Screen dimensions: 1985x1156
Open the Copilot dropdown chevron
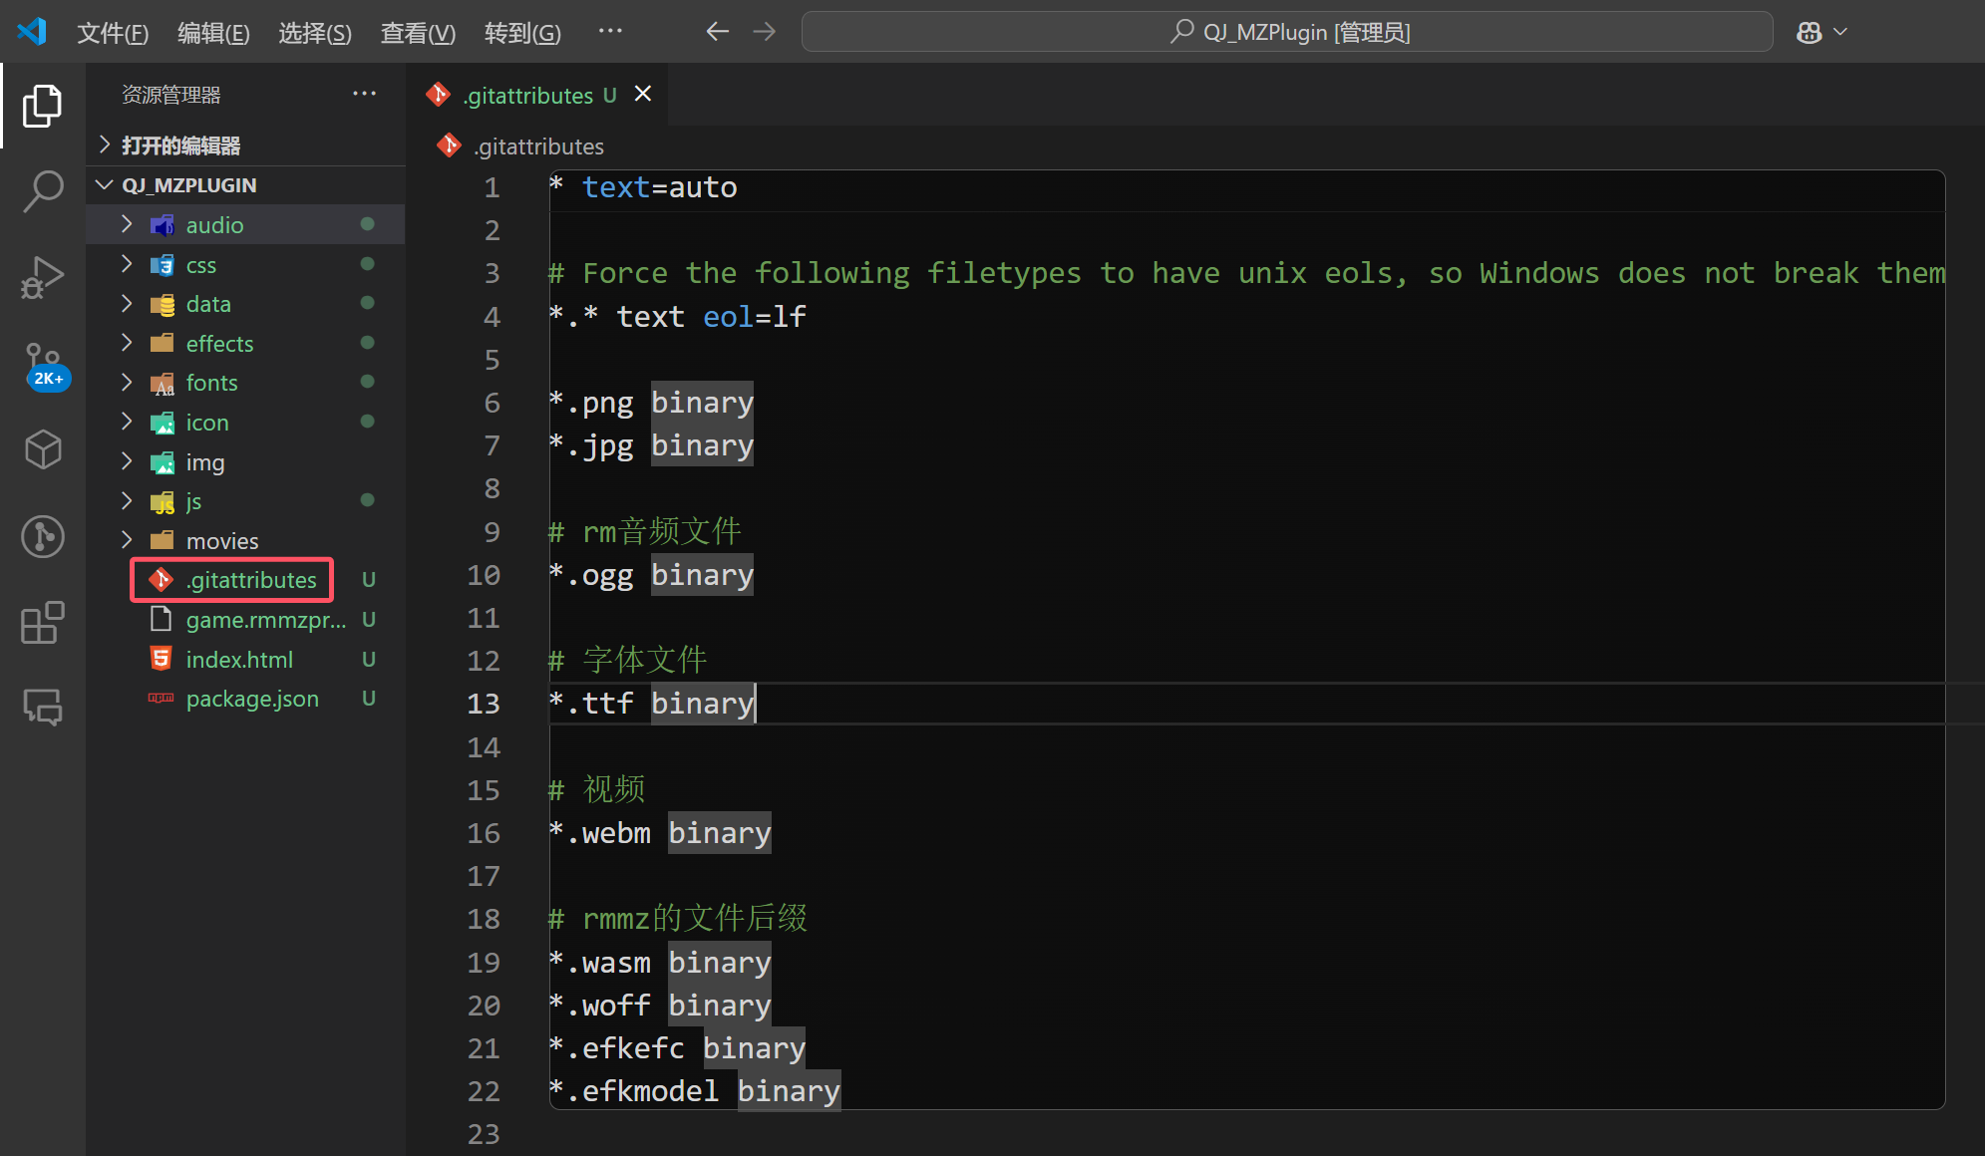1840,32
